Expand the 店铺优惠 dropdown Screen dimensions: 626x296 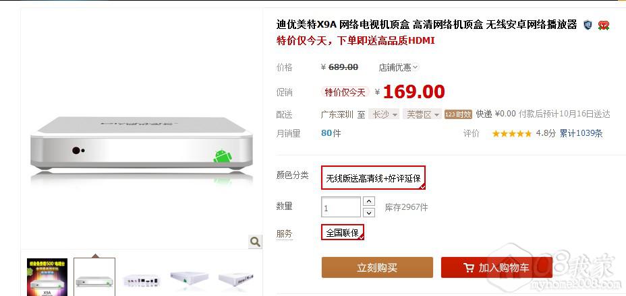(x=398, y=67)
